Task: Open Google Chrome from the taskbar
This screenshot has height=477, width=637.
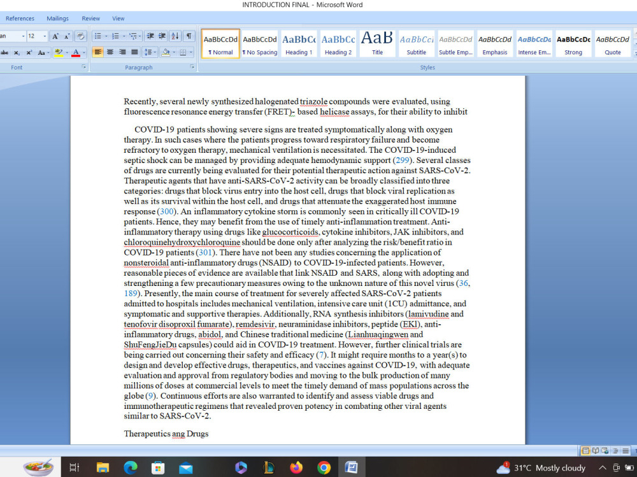Action: click(324, 467)
